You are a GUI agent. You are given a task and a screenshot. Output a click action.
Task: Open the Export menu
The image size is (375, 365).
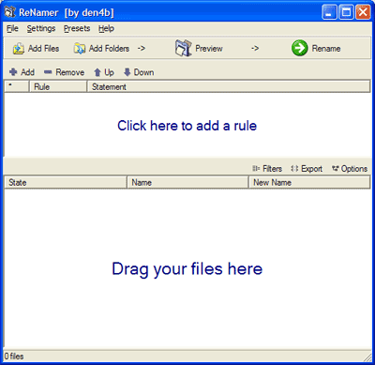coord(307,169)
